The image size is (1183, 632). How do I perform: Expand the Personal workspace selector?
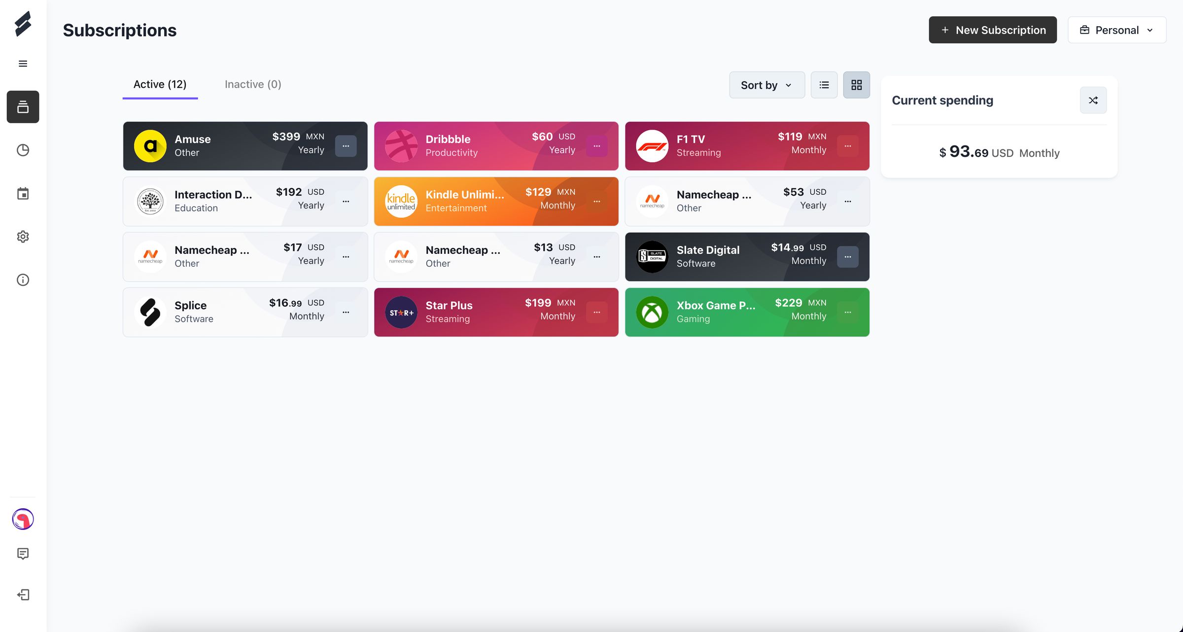1116,30
